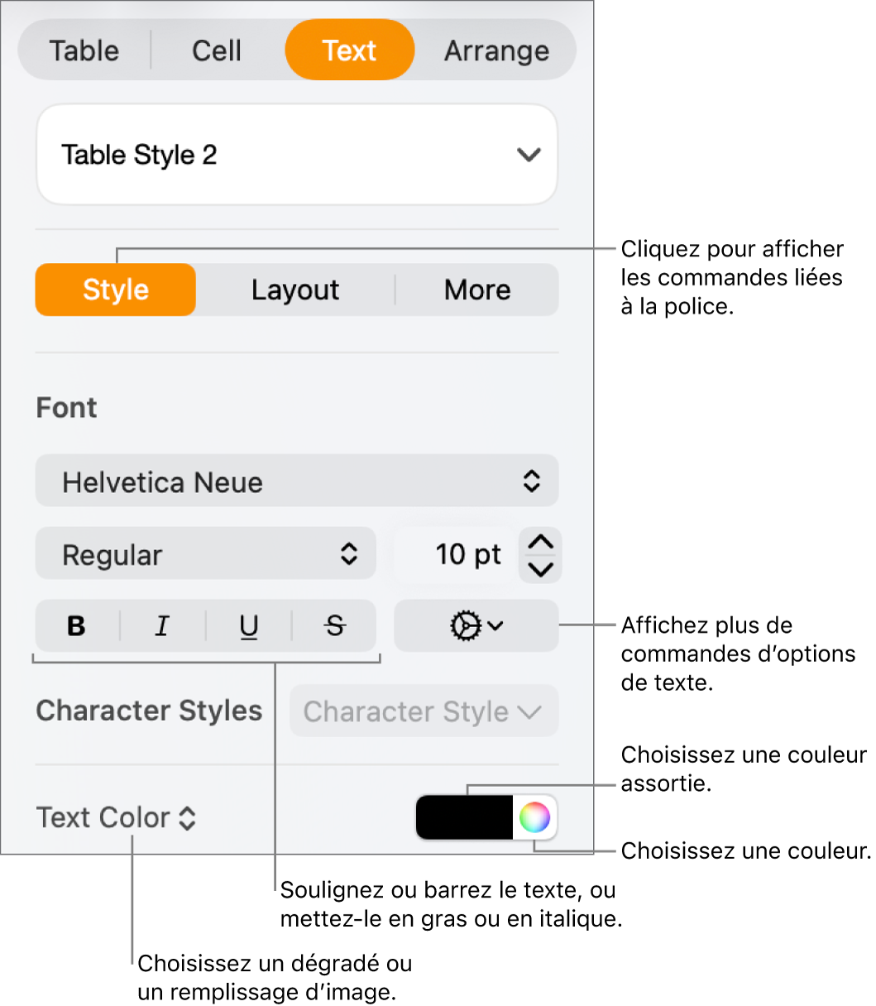Open the advanced text options gear menu
The height and width of the screenshot is (1006, 876).
[476, 626]
